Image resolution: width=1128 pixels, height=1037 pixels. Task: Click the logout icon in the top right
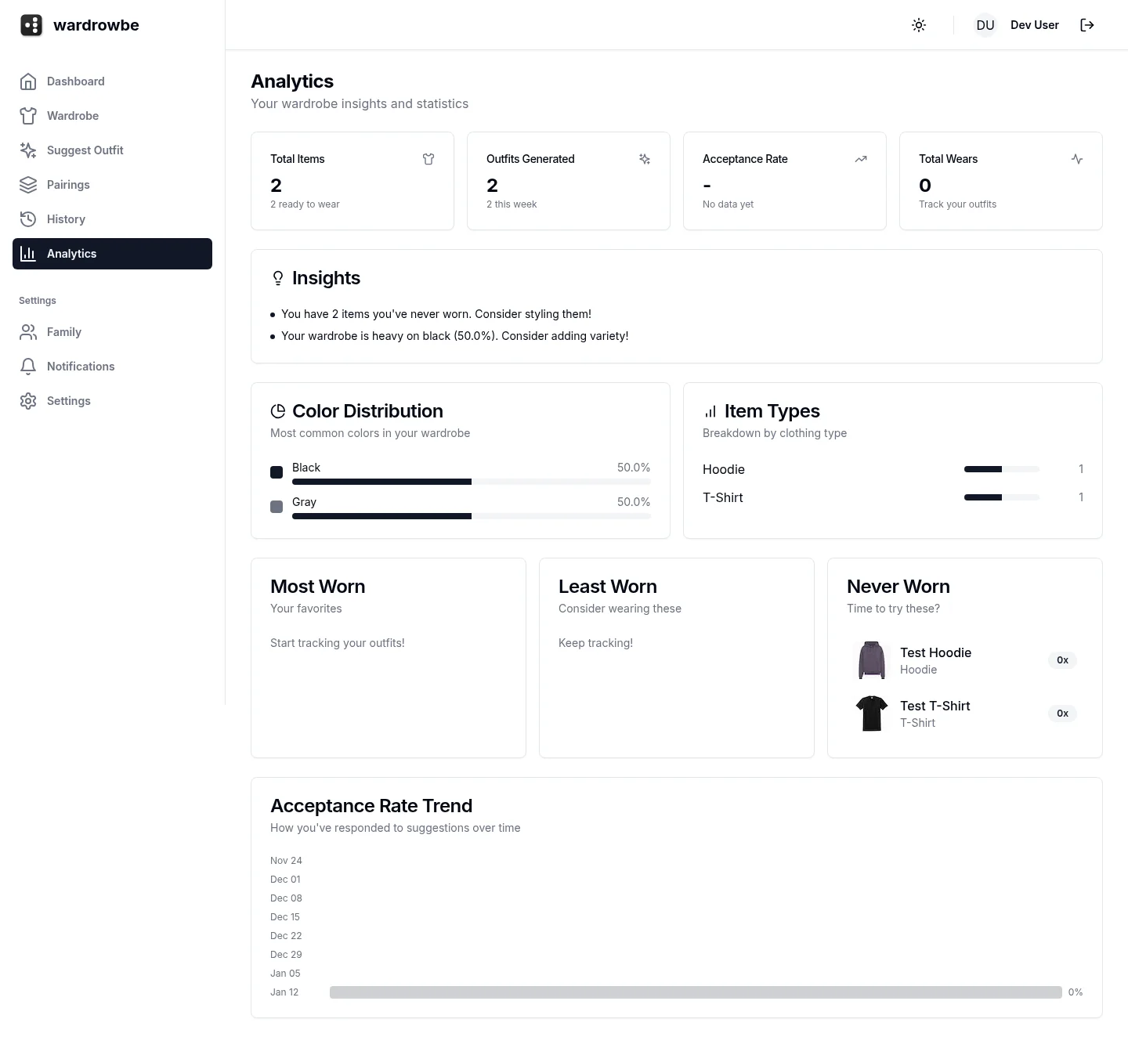(x=1087, y=24)
